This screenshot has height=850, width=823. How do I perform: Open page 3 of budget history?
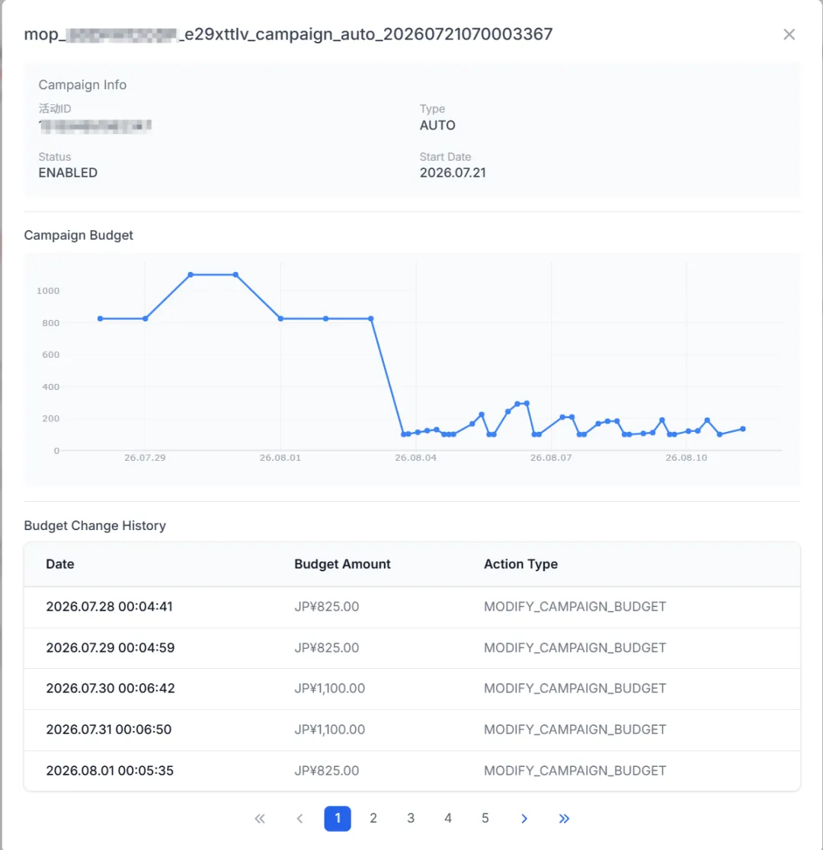[x=411, y=819]
